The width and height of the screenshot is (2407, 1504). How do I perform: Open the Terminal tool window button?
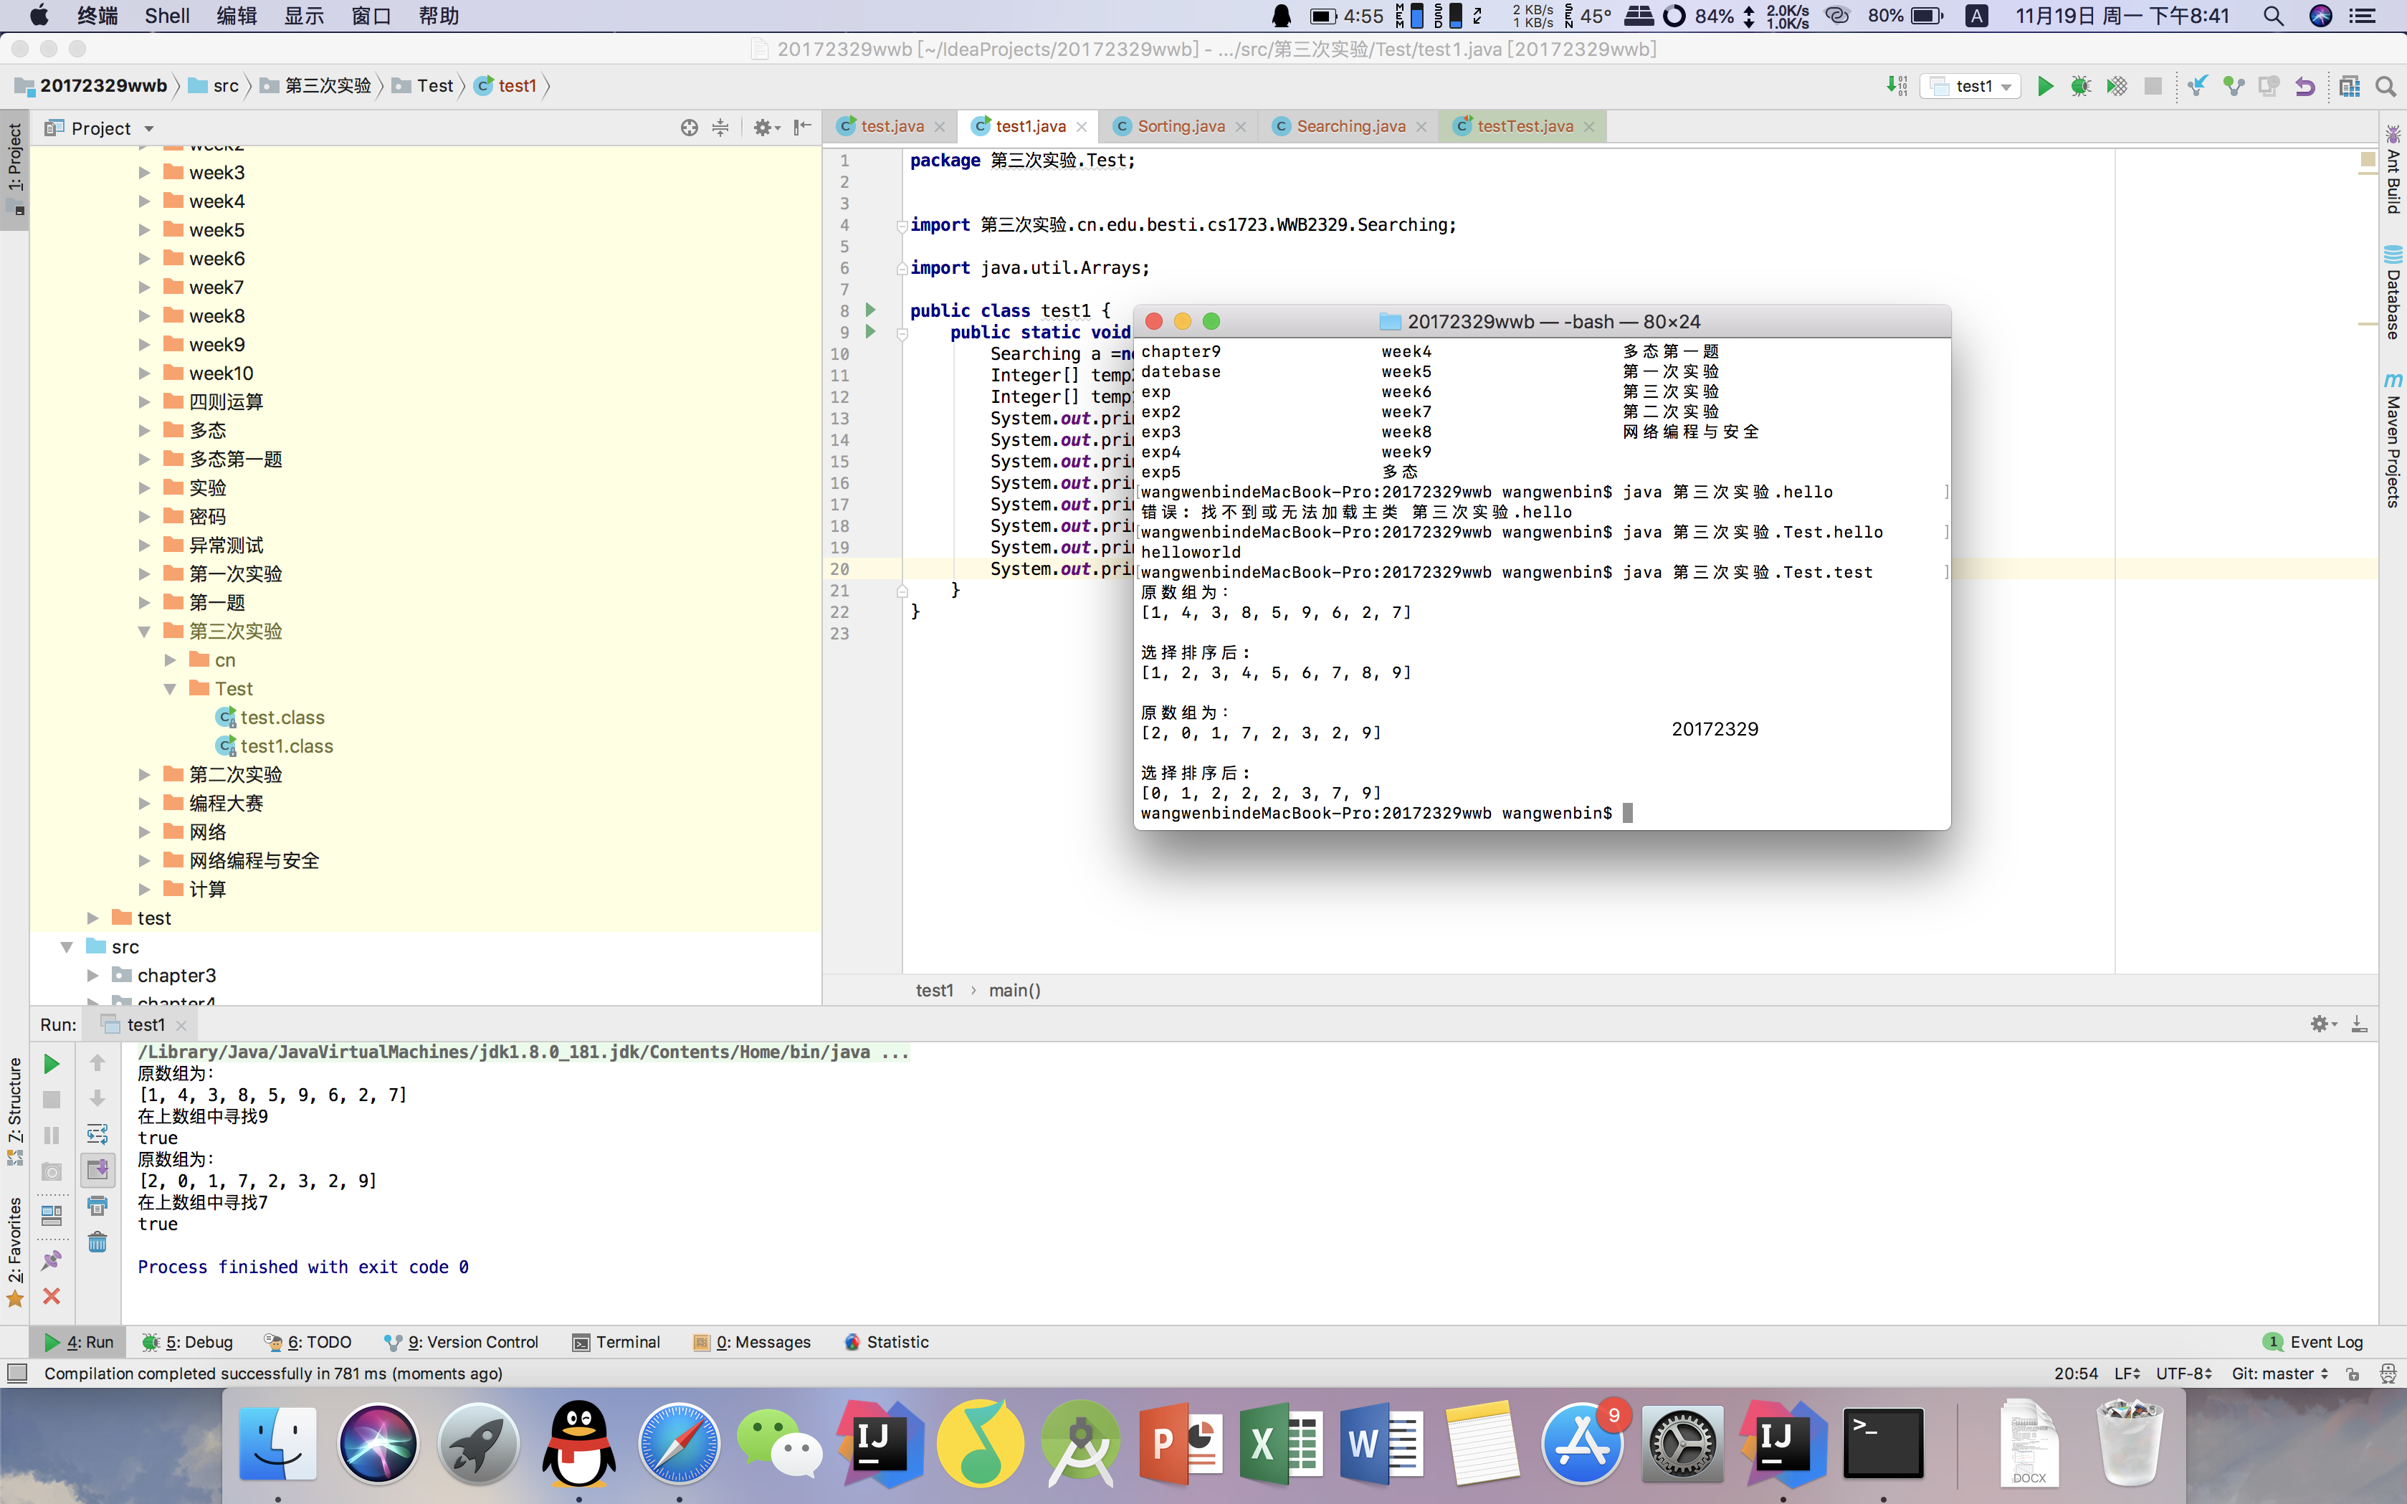tap(616, 1342)
